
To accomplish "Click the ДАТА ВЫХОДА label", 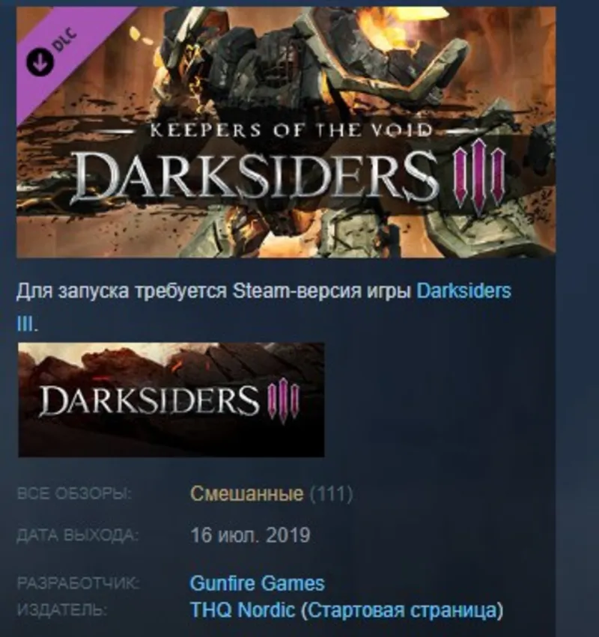I will 78,535.
